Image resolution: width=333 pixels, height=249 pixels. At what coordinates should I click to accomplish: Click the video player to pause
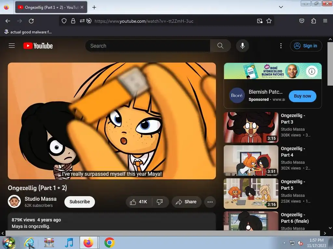112,121
